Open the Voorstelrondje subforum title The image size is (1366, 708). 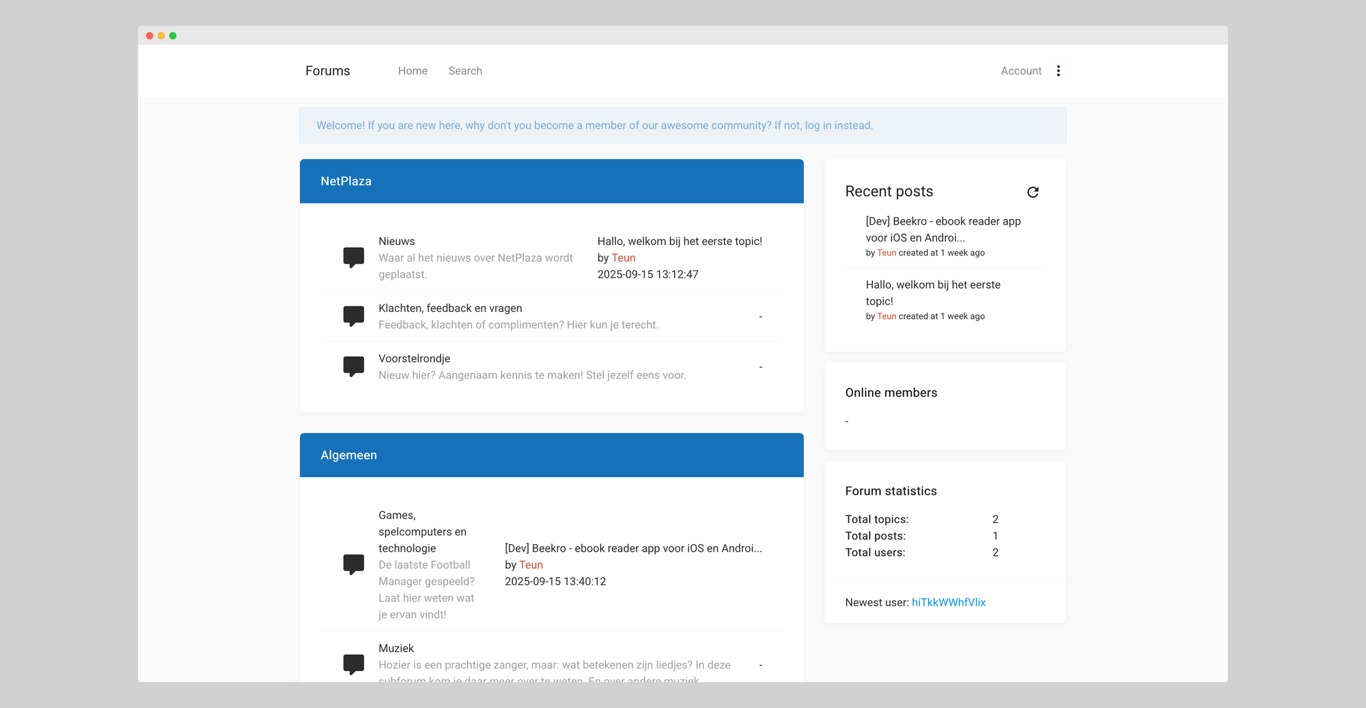pos(414,358)
